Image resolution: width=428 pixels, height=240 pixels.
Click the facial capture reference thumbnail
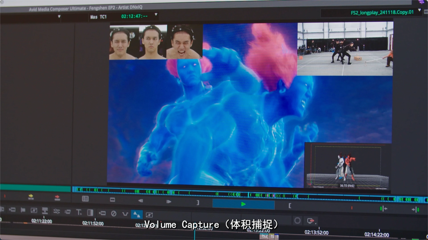(156, 42)
